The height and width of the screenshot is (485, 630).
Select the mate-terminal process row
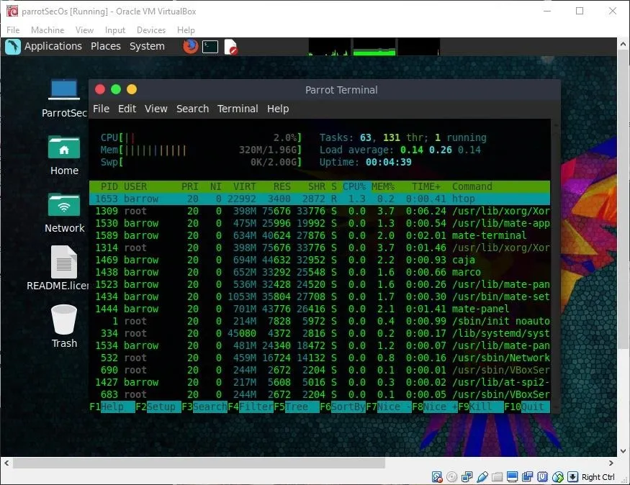[320, 236]
